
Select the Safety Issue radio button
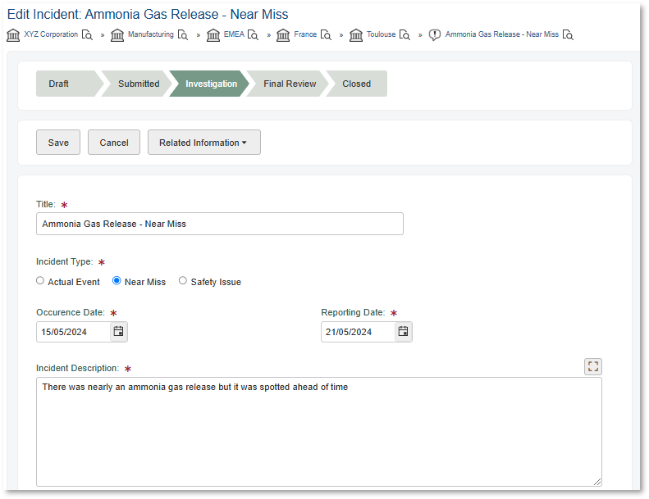(x=182, y=281)
